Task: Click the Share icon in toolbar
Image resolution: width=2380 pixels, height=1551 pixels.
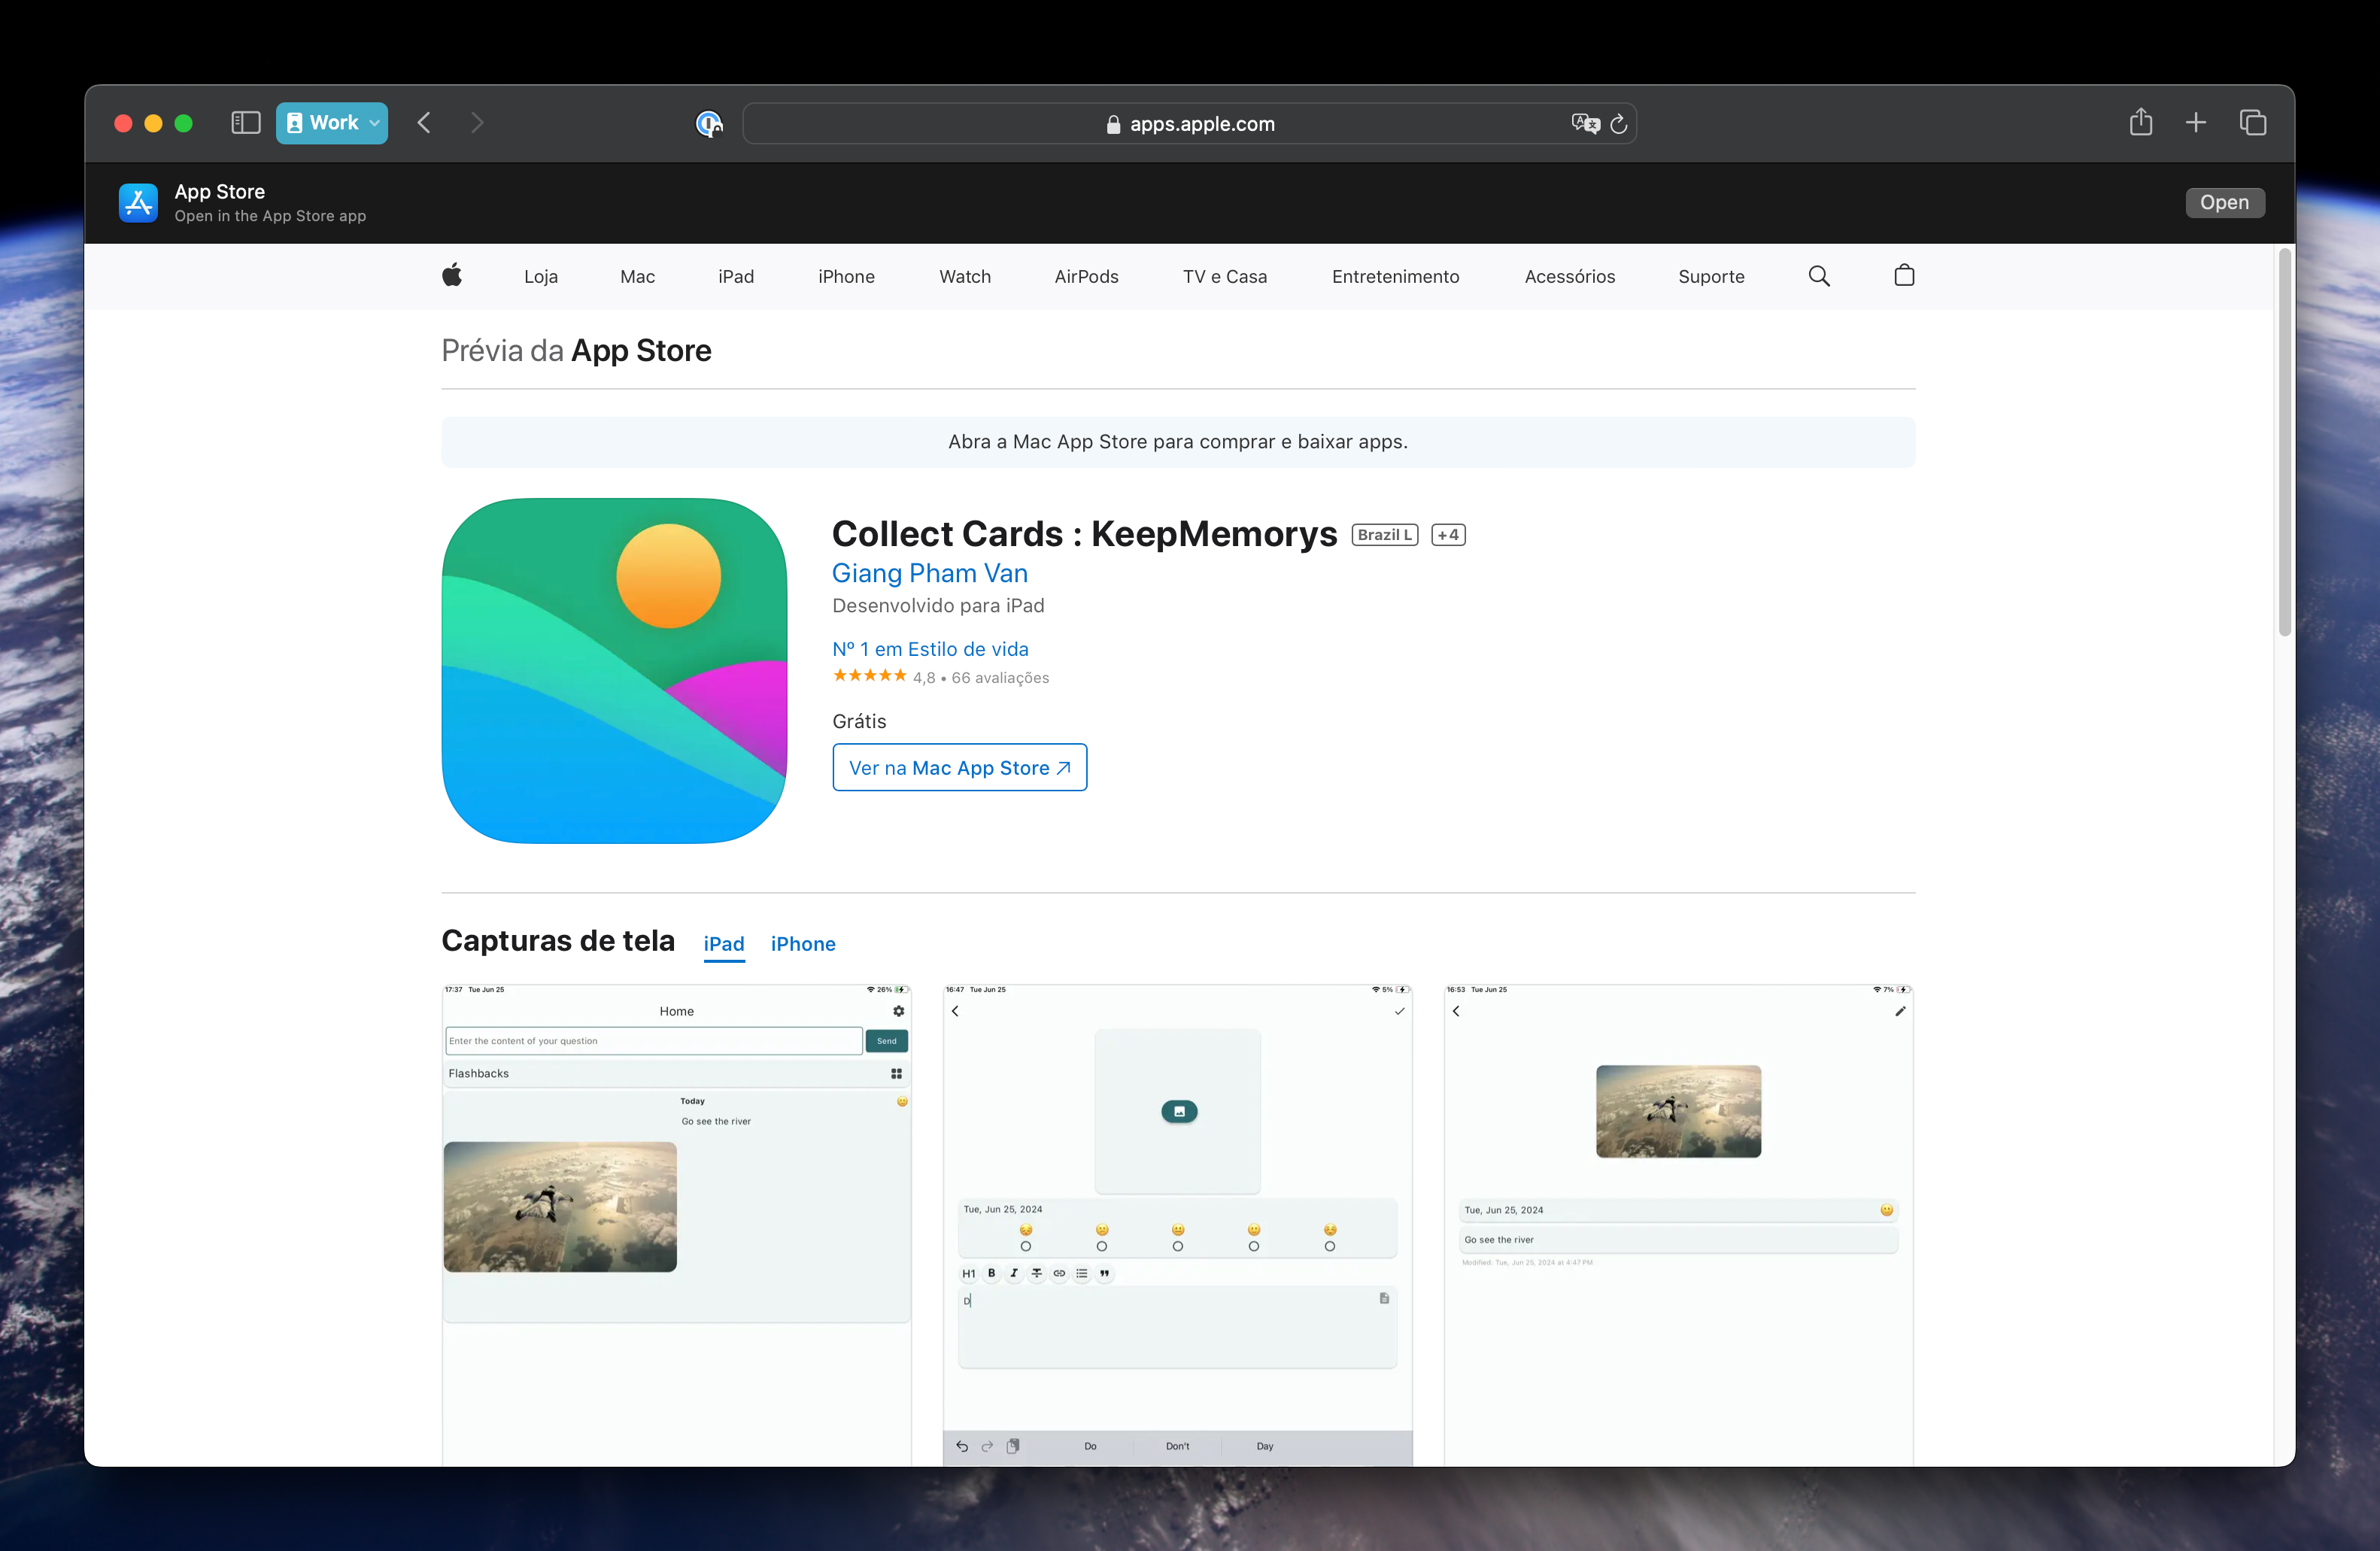Action: click(2140, 123)
